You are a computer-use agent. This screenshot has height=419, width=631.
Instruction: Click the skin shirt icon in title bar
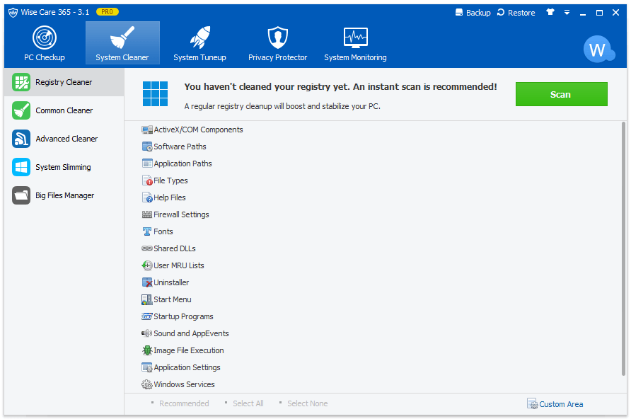[550, 12]
